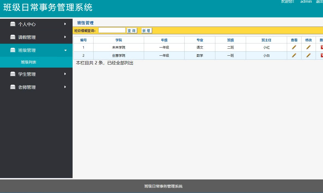Click the 小白 cell
The width and height of the screenshot is (323, 193).
[x=266, y=55]
